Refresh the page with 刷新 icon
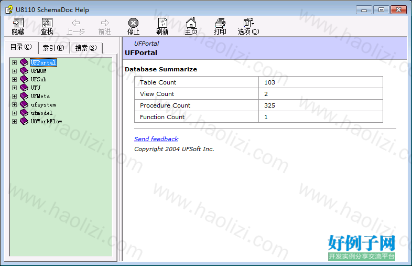 click(162, 23)
